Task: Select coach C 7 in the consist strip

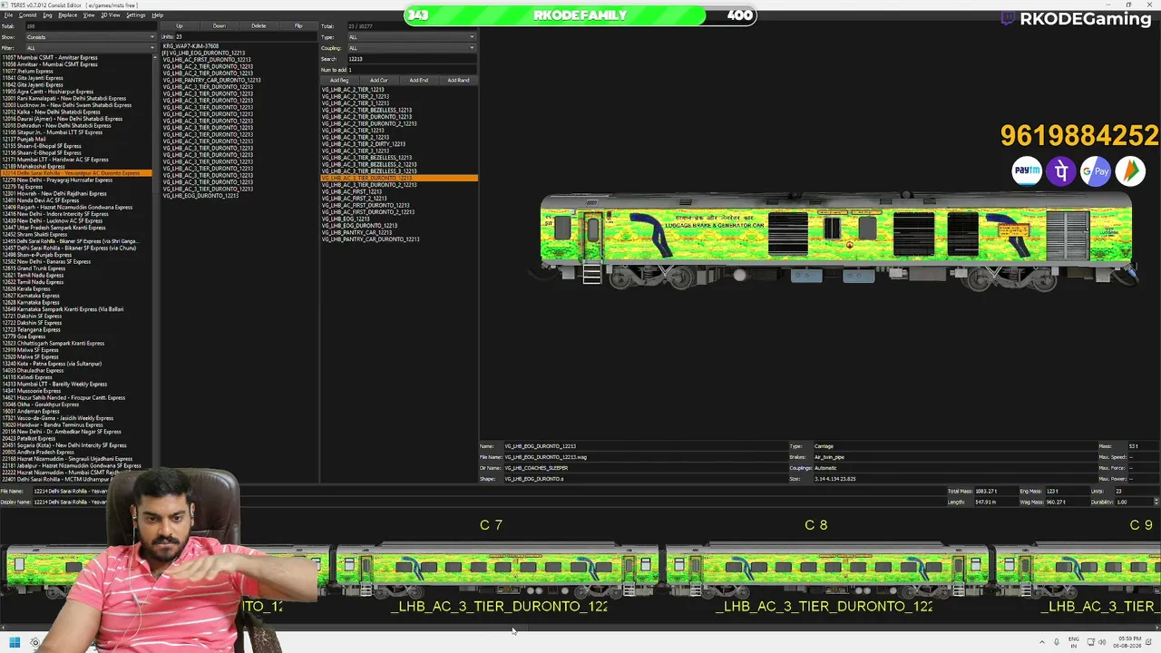Action: 497,570
